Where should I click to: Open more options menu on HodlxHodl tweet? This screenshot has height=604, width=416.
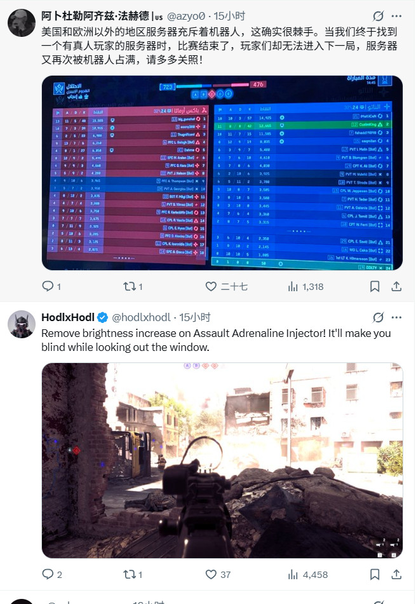396,317
